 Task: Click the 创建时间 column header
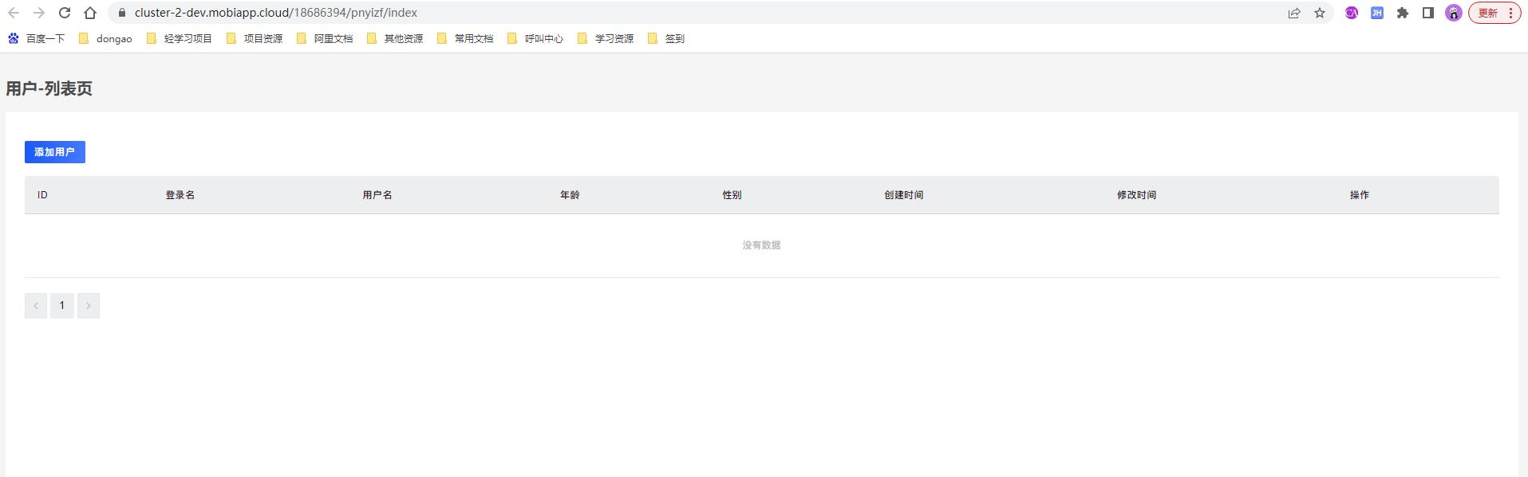click(904, 195)
